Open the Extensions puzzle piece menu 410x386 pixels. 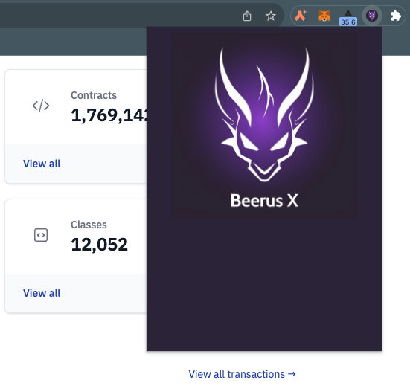tap(396, 16)
